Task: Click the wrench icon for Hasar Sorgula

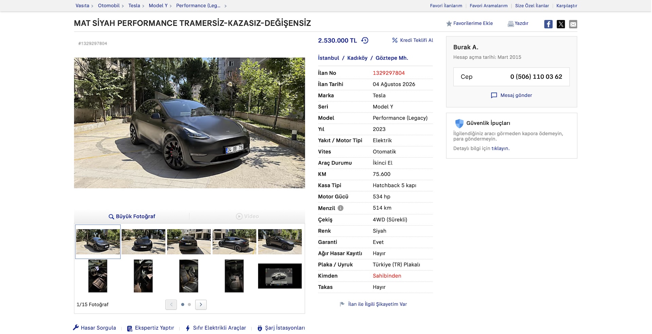Action: [x=76, y=328]
